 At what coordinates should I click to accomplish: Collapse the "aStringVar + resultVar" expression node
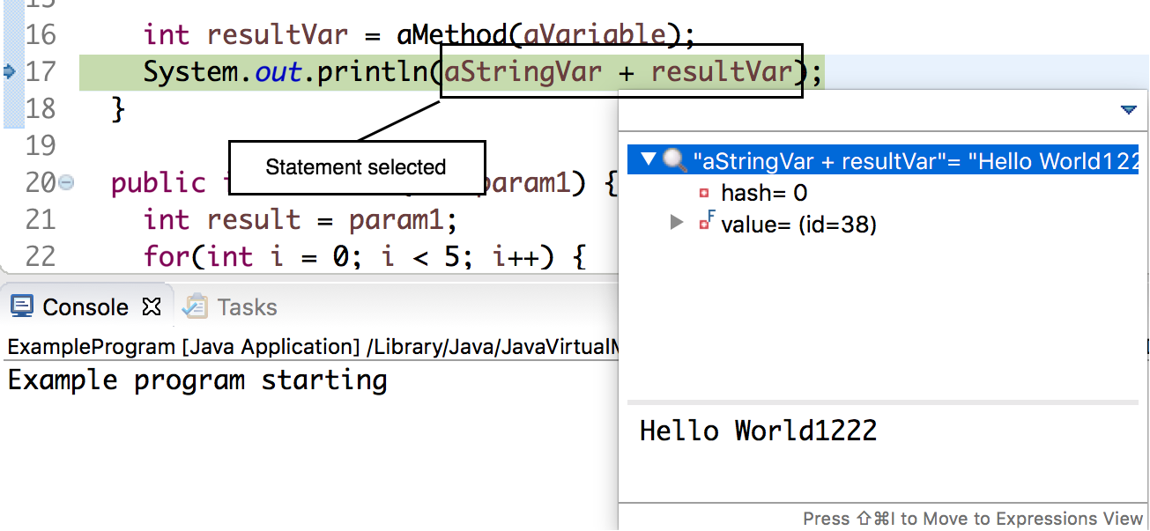click(649, 160)
